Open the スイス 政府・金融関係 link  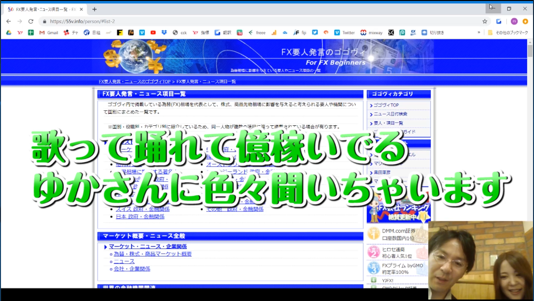coord(142,209)
